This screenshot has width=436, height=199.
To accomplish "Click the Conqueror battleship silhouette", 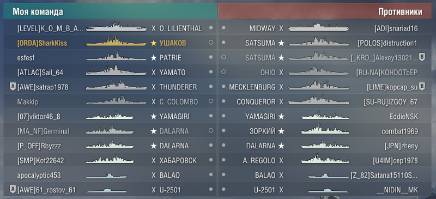I will [x=318, y=100].
